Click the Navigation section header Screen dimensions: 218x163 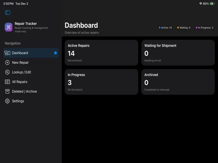click(13, 43)
